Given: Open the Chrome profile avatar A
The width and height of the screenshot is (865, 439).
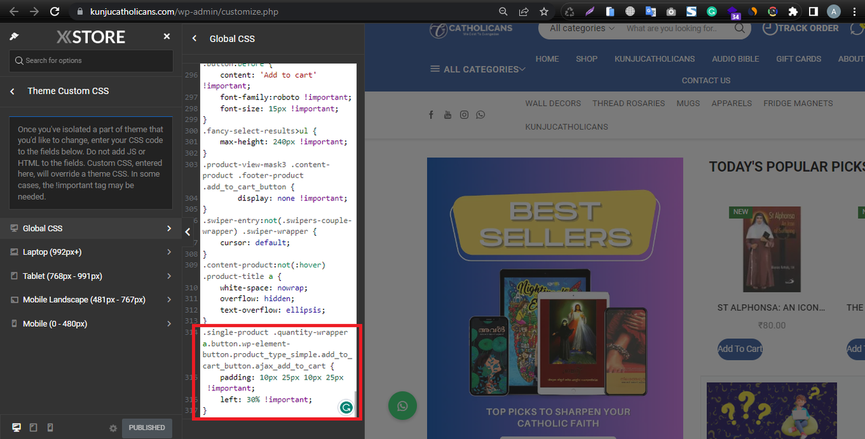Looking at the screenshot, I should [834, 11].
